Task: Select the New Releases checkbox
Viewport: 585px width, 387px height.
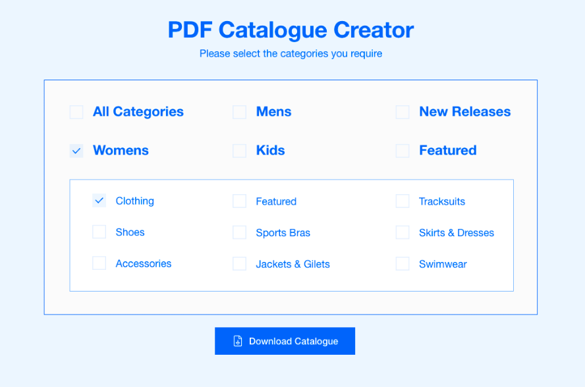Action: [403, 112]
